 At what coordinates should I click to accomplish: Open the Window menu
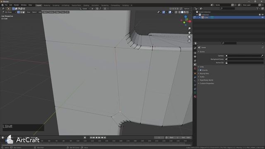point(24,5)
